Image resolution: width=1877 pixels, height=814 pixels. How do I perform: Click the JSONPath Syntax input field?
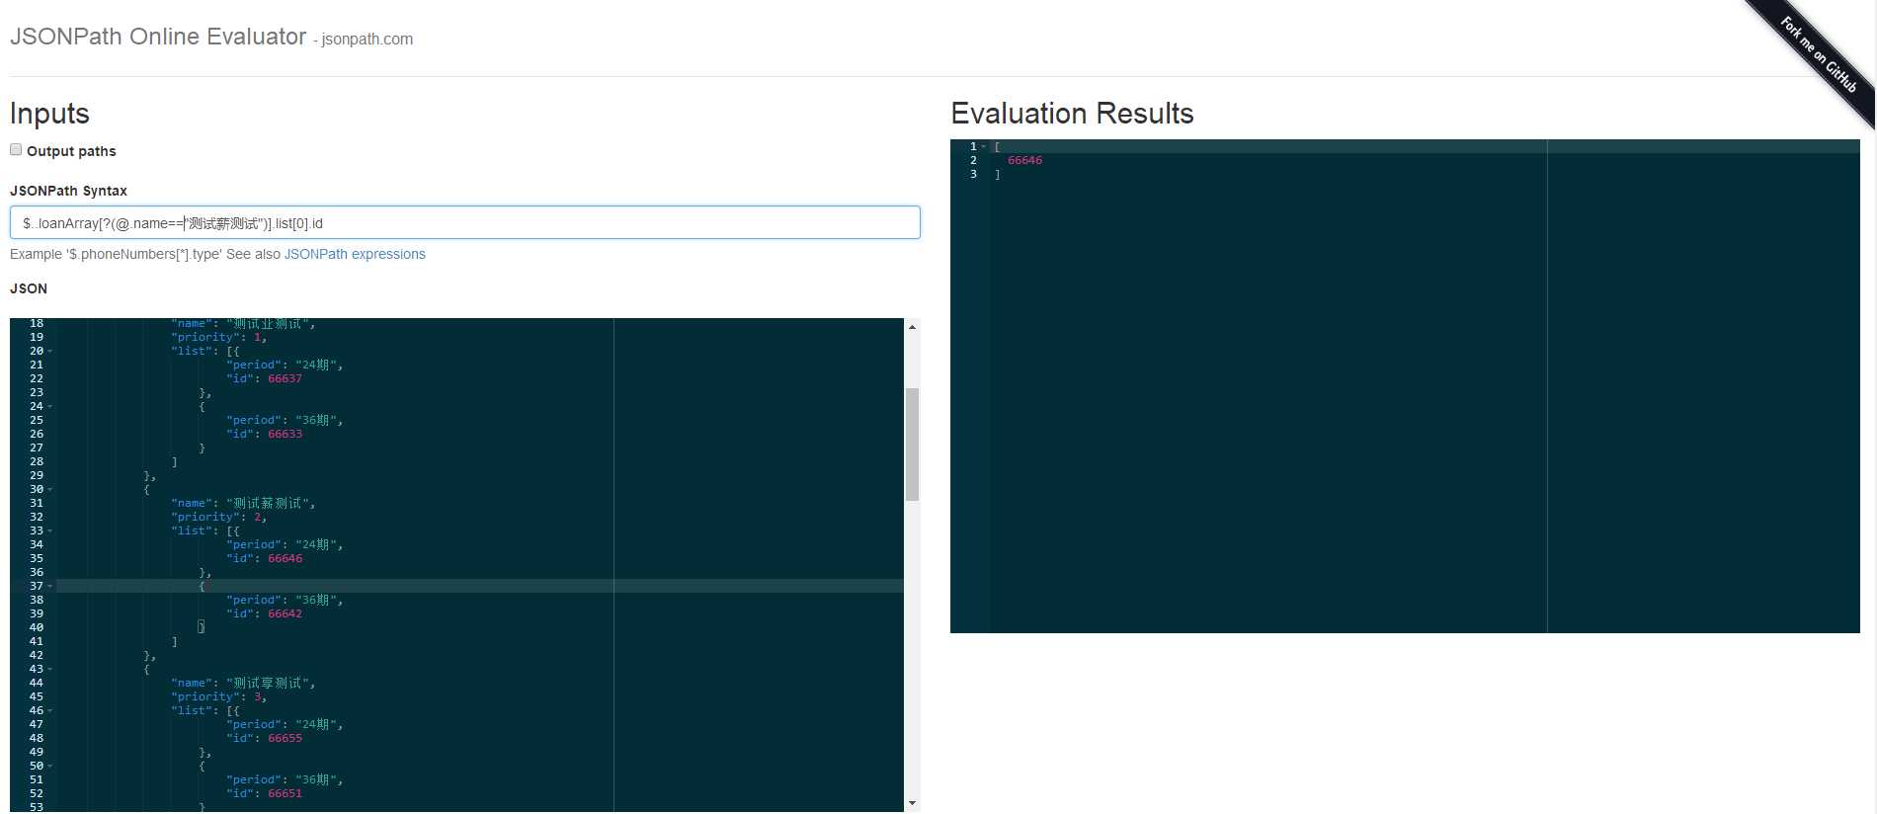(x=465, y=222)
